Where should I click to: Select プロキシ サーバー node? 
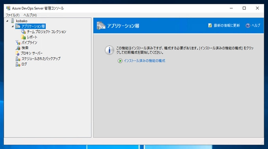pos(32,53)
